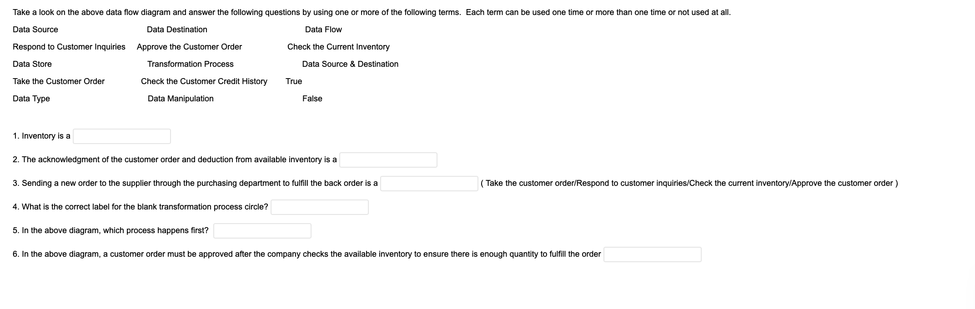Select the term Check the Customer Credit History
Screen dimensions: 975x309
pos(204,81)
